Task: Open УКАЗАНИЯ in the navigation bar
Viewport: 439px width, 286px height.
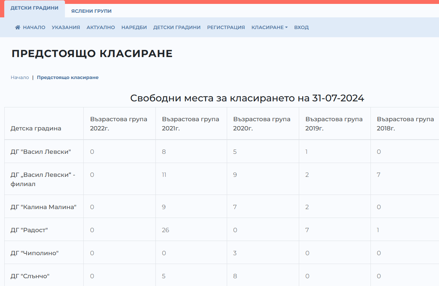Action: coord(66,27)
